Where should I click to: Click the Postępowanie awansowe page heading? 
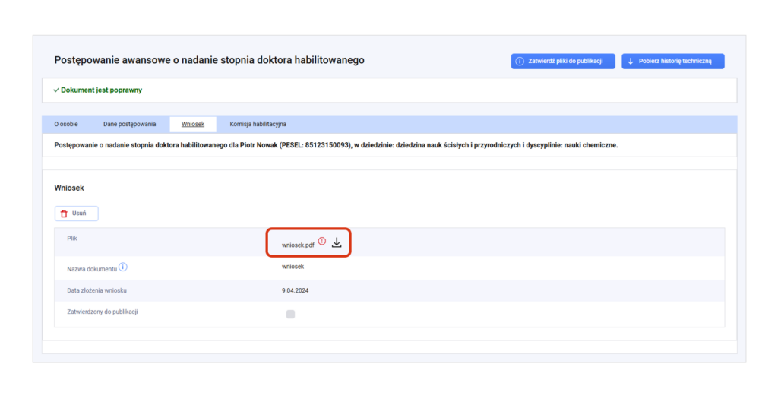coord(209,60)
